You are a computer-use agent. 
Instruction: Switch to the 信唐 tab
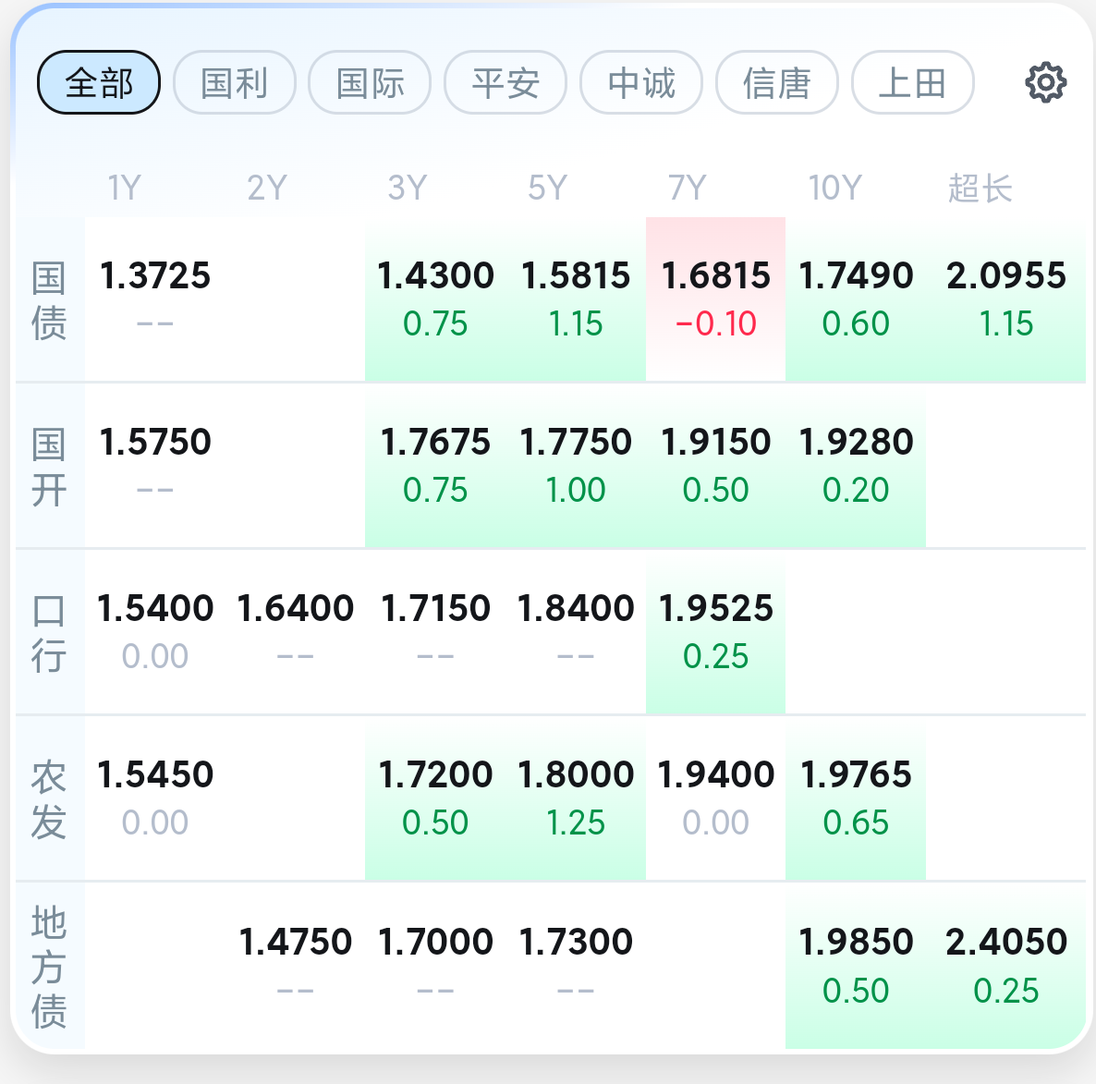[777, 83]
